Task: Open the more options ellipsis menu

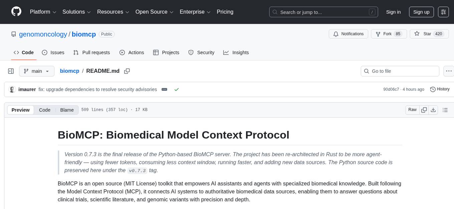Action: coord(449,71)
